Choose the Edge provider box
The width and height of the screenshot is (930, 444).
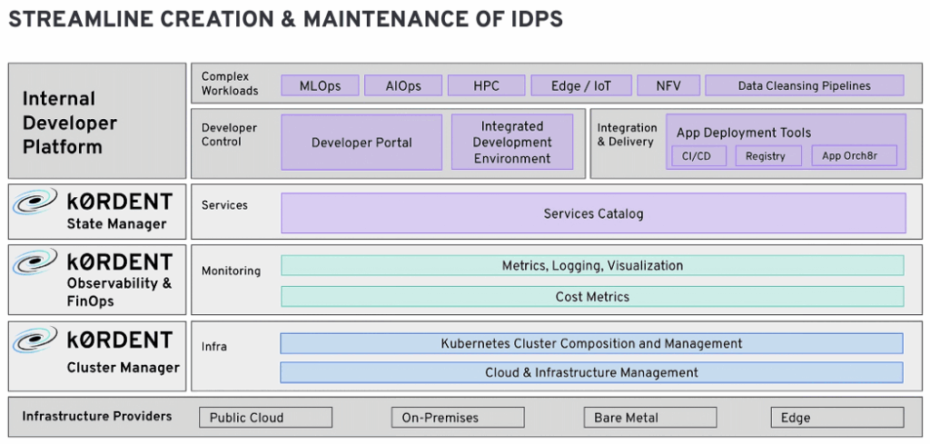tap(837, 418)
